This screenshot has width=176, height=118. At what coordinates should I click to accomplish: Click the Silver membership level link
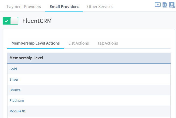click(x=14, y=79)
